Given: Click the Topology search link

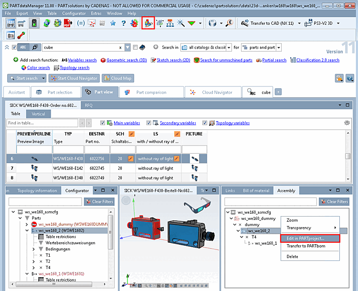Looking at the screenshot, I should click(74, 68).
